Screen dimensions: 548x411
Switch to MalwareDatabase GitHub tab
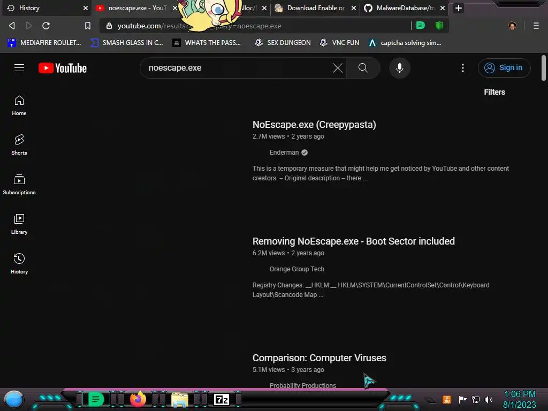tap(405, 8)
